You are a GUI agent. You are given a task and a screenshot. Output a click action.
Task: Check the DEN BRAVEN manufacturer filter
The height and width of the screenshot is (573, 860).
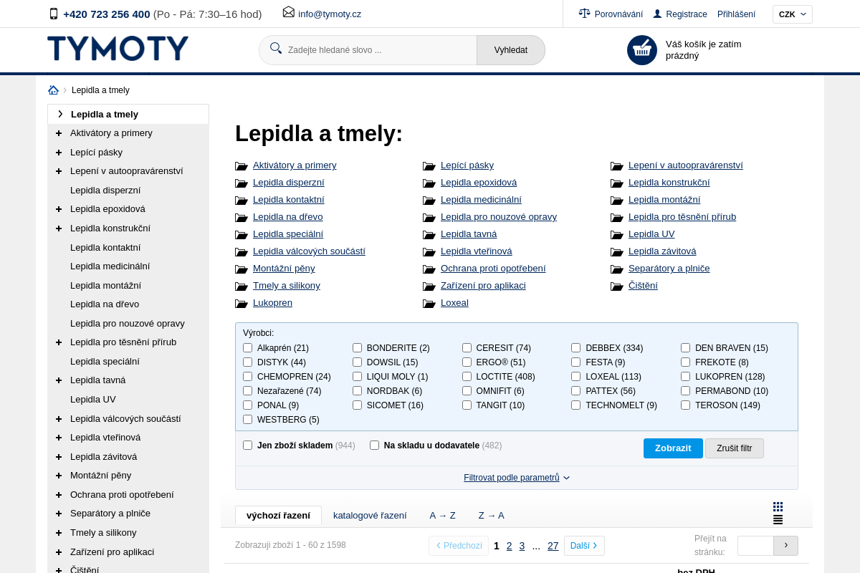tap(685, 348)
